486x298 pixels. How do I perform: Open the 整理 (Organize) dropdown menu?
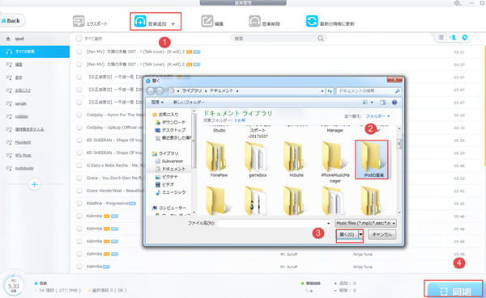[x=157, y=103]
